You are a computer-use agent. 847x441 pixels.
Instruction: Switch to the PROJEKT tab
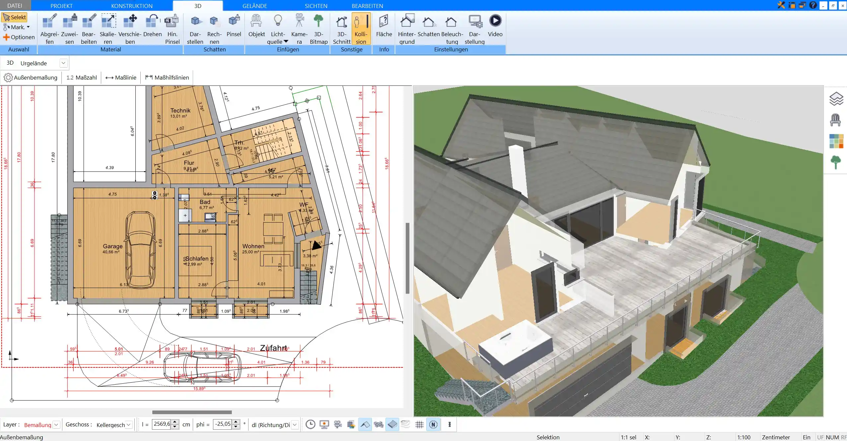pyautogui.click(x=61, y=6)
